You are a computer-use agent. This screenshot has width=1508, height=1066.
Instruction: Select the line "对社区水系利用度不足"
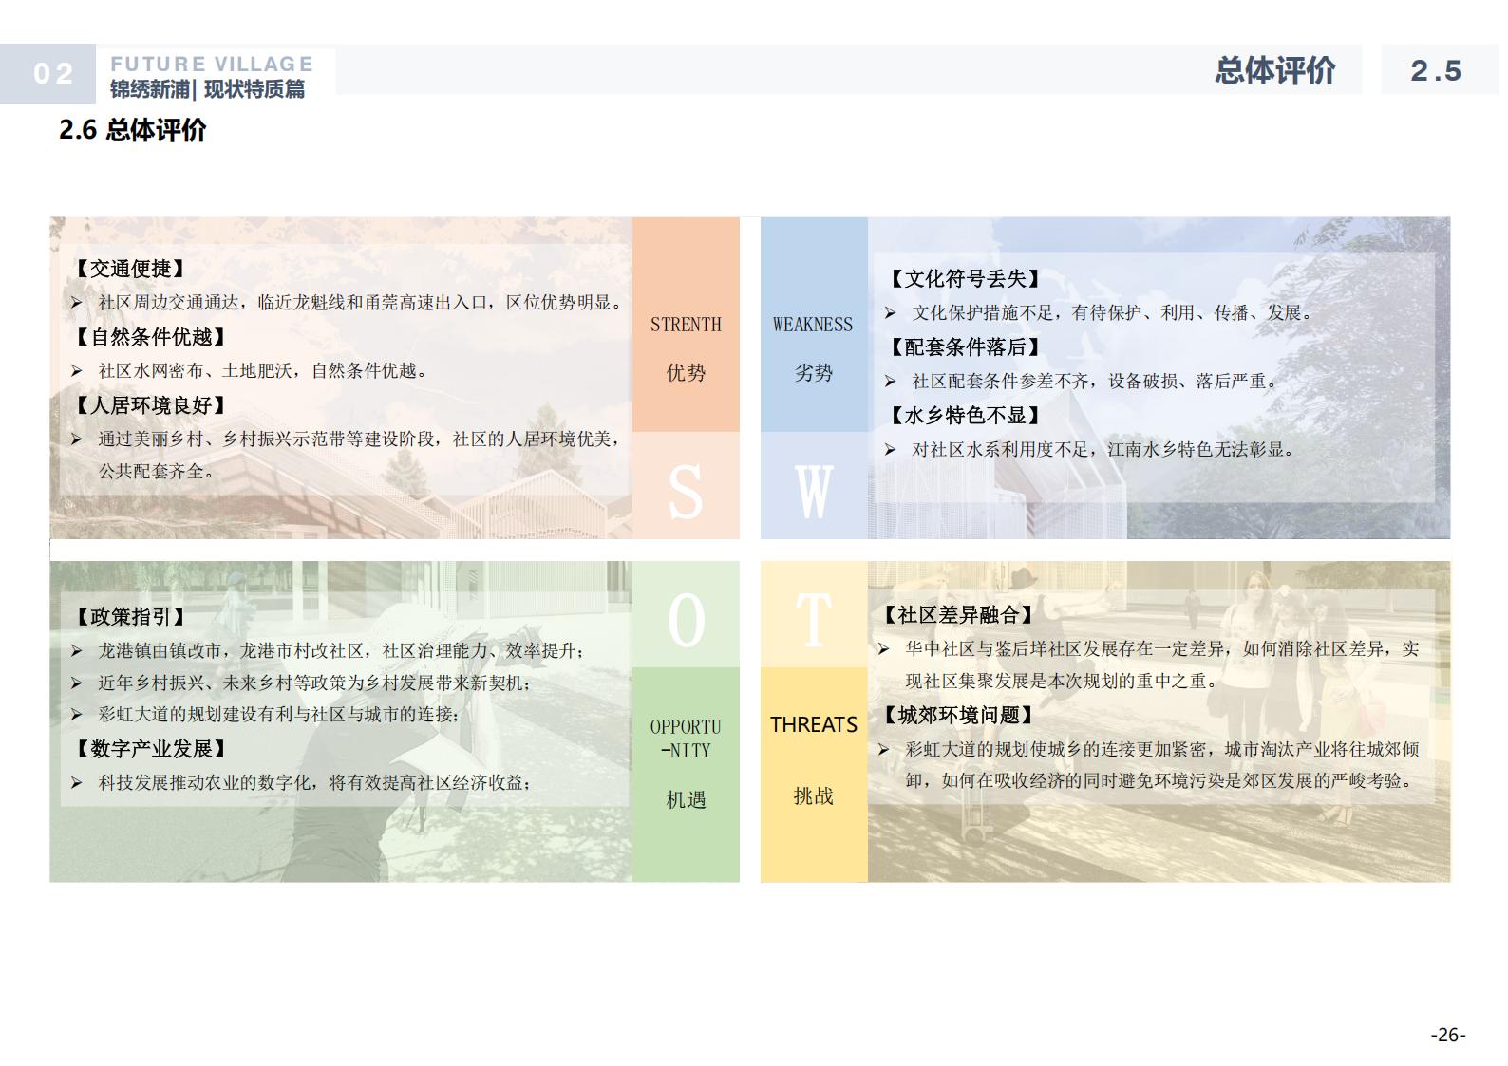1103,450
